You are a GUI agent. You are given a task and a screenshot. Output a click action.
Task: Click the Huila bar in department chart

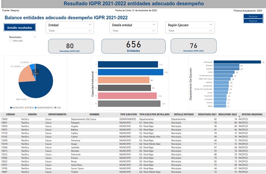224,72
